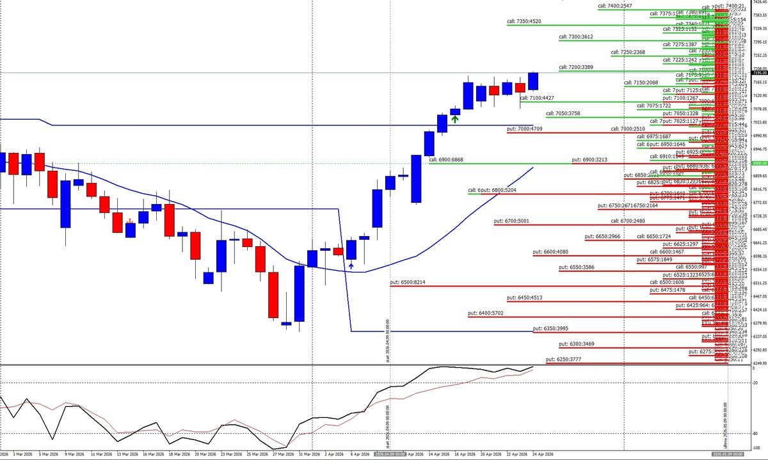
Task: Click the highlighted 2026.04.09 date label
Action: (x=389, y=454)
